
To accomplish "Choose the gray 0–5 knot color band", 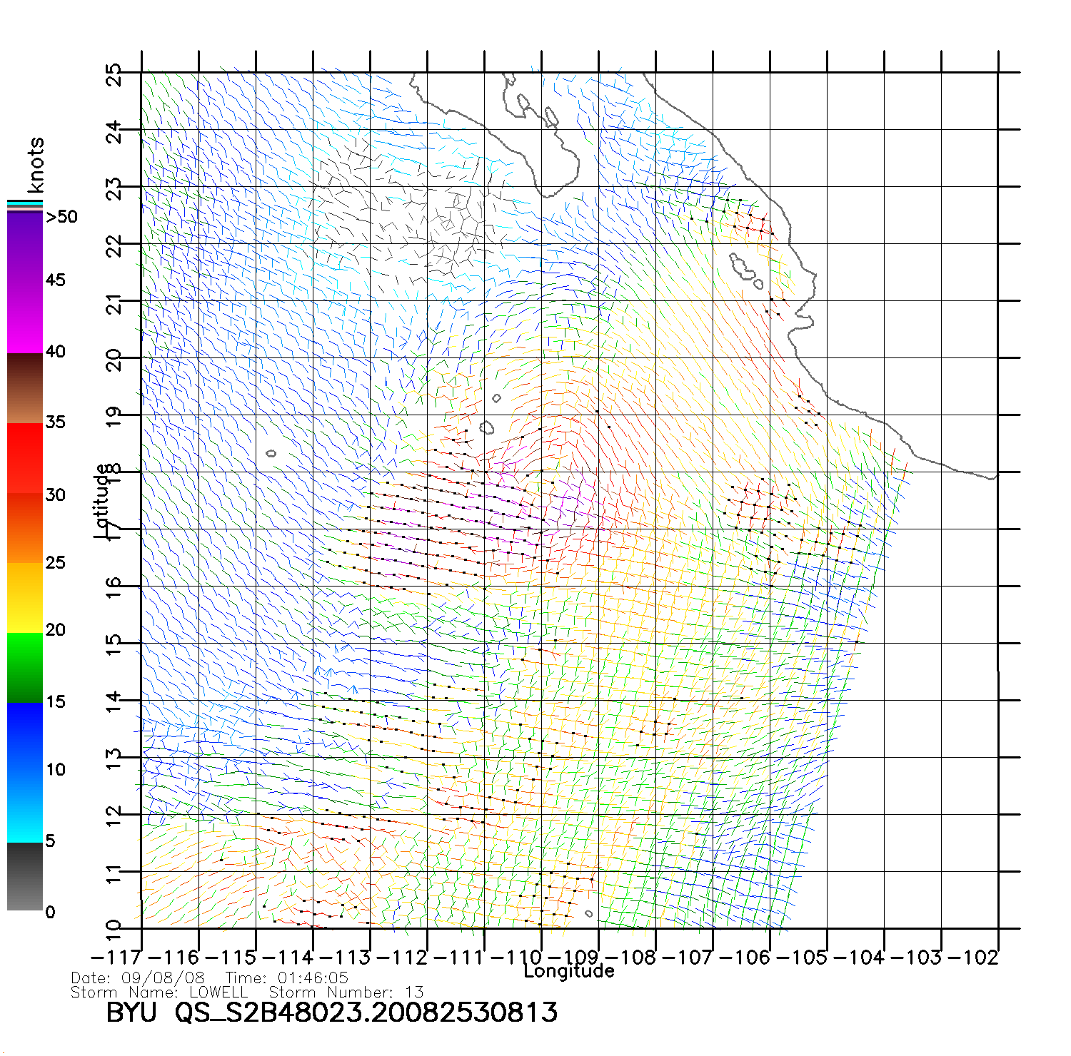I will coord(25,876).
